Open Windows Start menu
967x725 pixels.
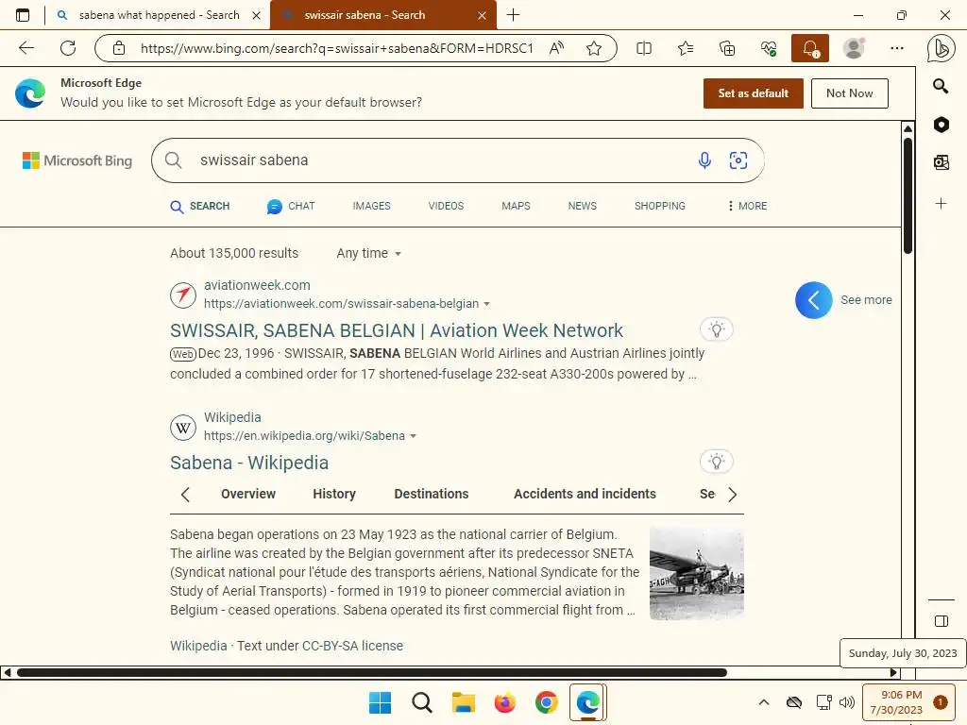(x=380, y=702)
